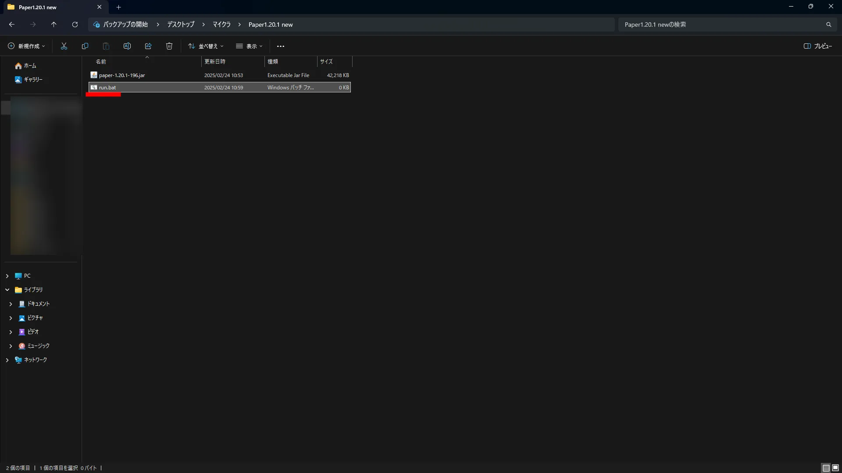842x473 pixels.
Task: Select ライブラリ in navigation pane
Action: click(33, 290)
